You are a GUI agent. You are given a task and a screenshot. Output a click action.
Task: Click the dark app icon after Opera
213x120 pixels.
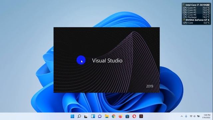click(141, 116)
